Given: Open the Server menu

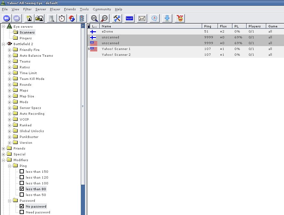Looking at the screenshot, I should (41, 9).
